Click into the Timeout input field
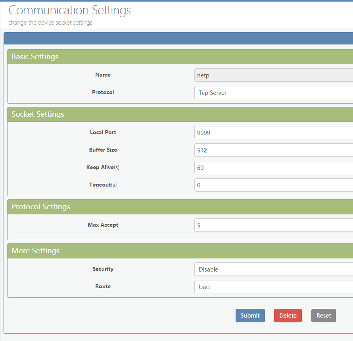Viewport: 353px width, 341px height. tap(273, 185)
